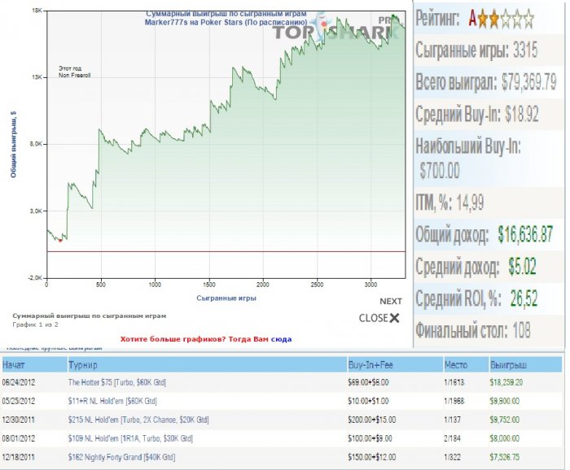Click the place 1/137 cell
The width and height of the screenshot is (570, 470).
[x=452, y=420]
